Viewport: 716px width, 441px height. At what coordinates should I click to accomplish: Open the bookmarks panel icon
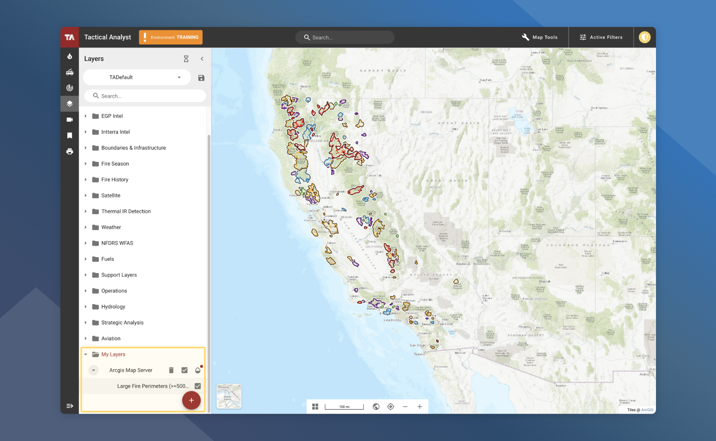pos(69,135)
